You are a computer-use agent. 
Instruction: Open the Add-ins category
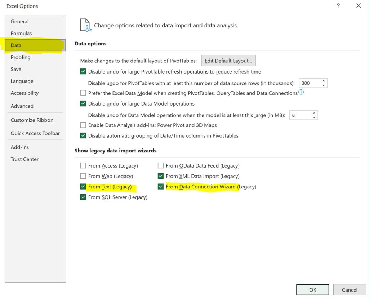pos(35,147)
